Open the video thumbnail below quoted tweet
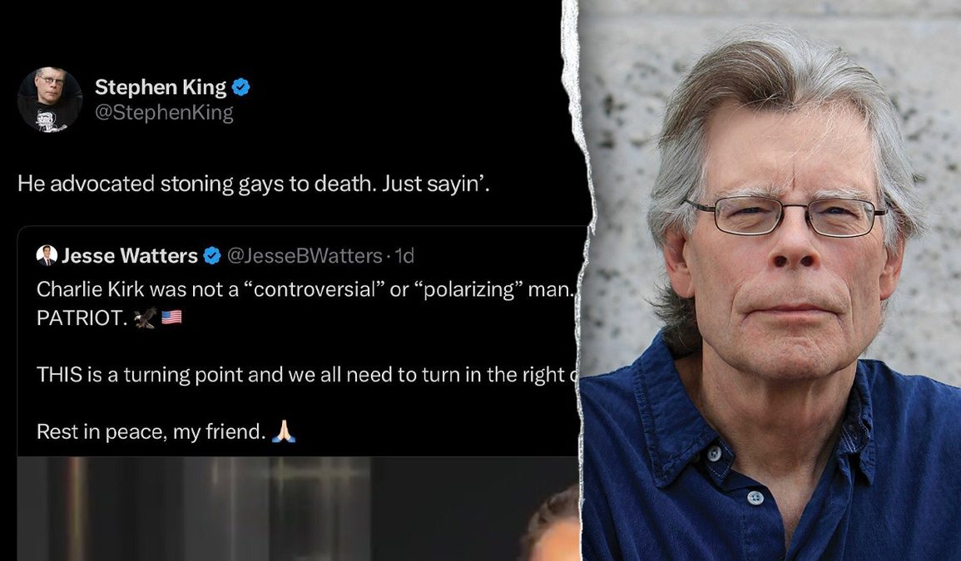The height and width of the screenshot is (561, 961). pos(299,509)
